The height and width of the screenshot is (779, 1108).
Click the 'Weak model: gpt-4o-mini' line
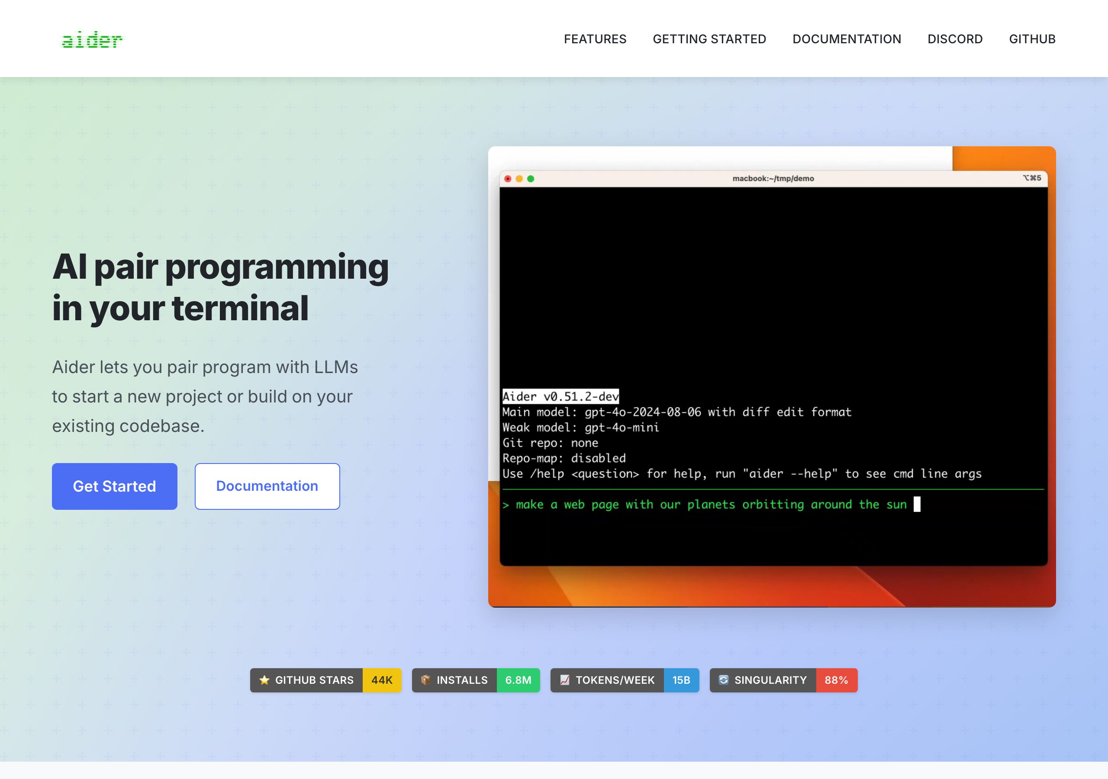click(x=580, y=427)
